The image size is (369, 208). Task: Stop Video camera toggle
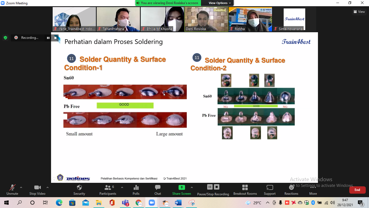37,188
